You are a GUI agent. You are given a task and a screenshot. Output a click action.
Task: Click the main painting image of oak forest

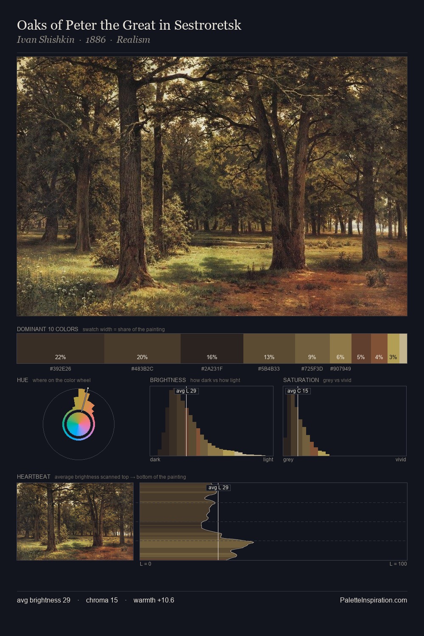click(212, 187)
